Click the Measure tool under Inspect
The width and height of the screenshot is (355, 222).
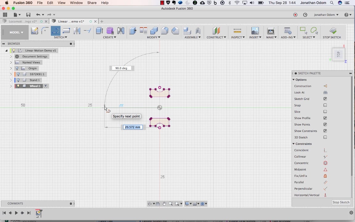coord(237,31)
